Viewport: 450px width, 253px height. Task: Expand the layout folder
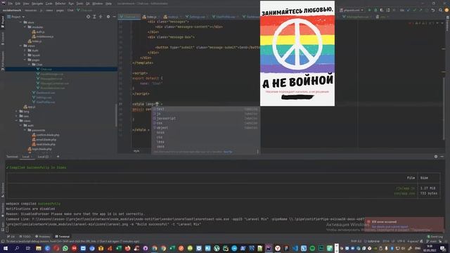(x=25, y=55)
